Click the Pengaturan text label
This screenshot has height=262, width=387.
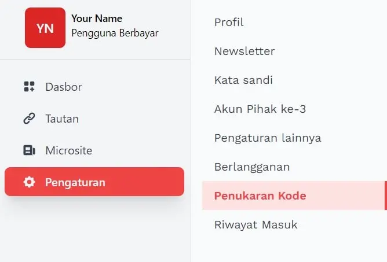coord(75,183)
